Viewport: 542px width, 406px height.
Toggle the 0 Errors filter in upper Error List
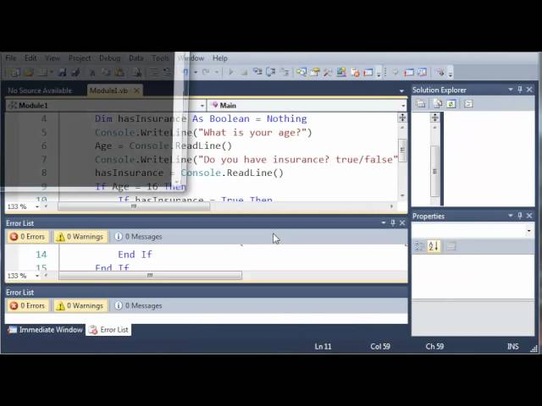click(28, 237)
